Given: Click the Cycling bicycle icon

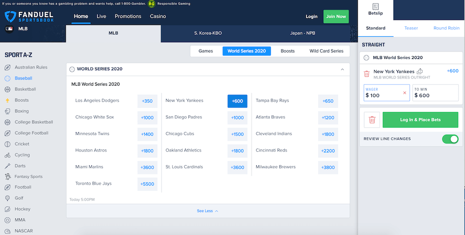Looking at the screenshot, I should 8,155.
